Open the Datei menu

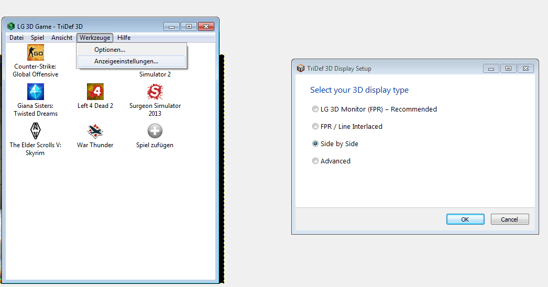point(16,37)
